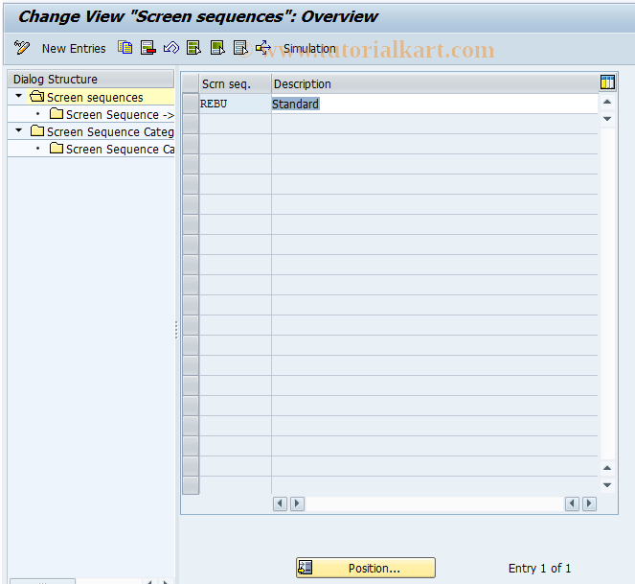
Task: Click the Select Block toolbar icon
Action: (x=217, y=48)
